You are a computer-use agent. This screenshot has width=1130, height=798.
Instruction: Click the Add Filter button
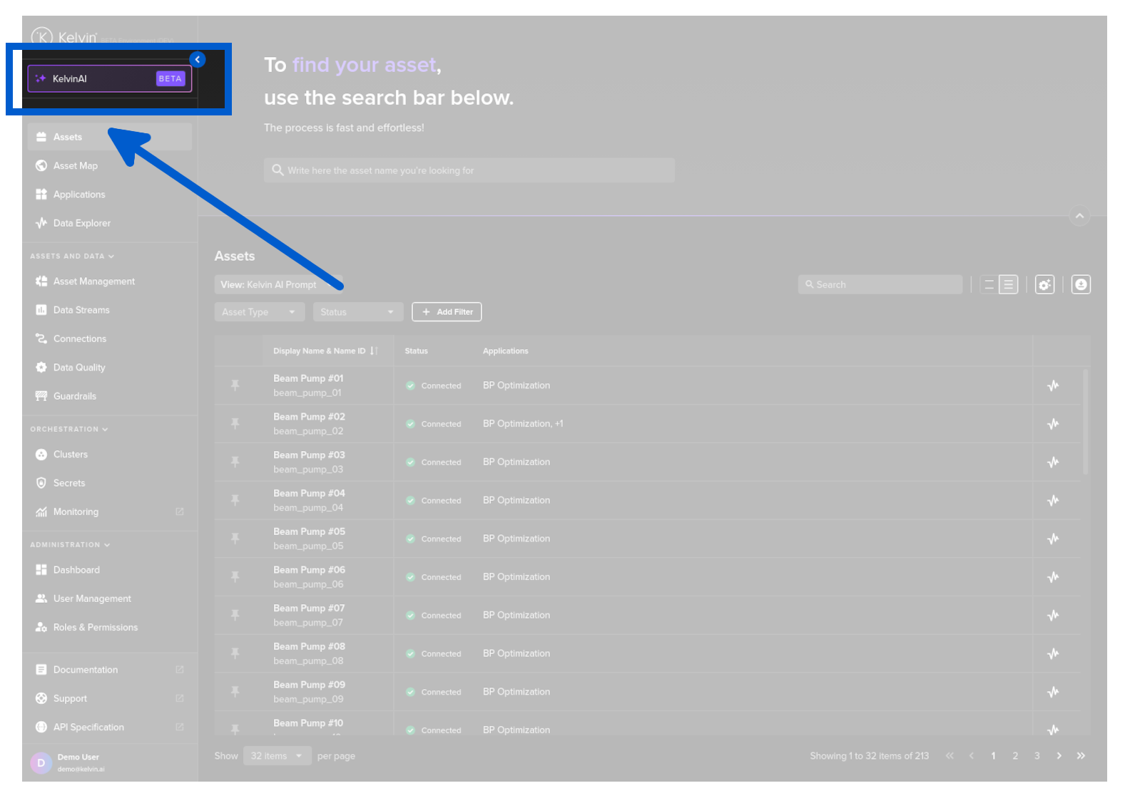(447, 312)
